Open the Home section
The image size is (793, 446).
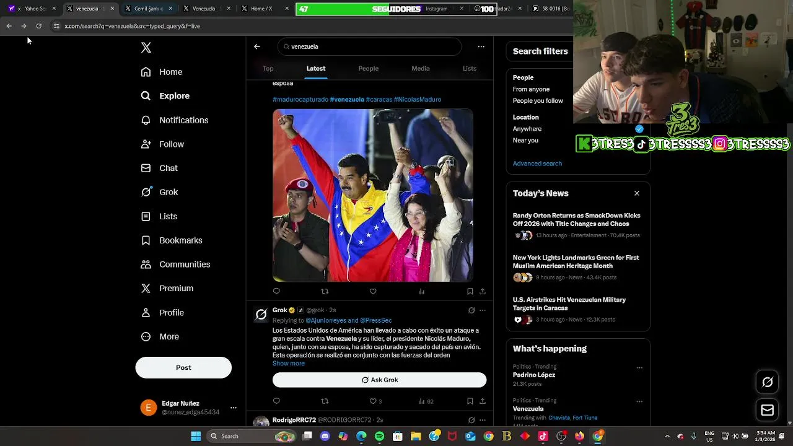[x=162, y=72]
